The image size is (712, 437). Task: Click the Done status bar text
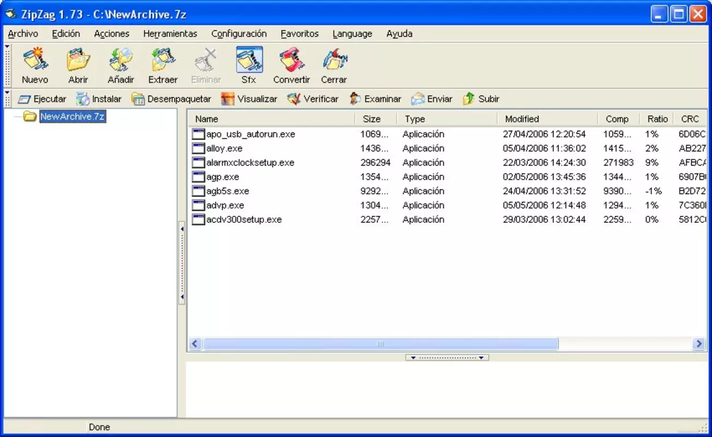pyautogui.click(x=99, y=427)
